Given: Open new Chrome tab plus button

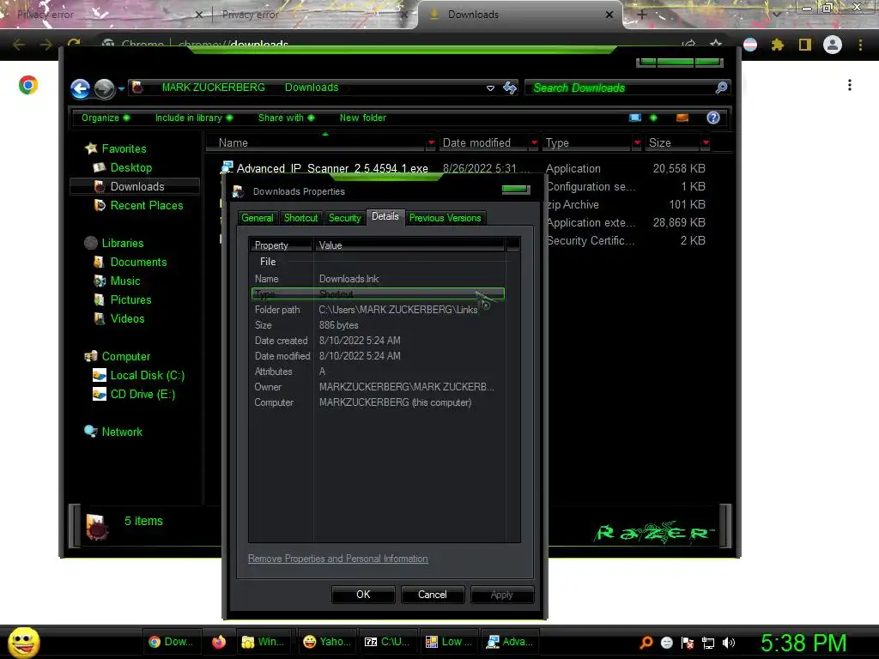Looking at the screenshot, I should click(x=642, y=15).
